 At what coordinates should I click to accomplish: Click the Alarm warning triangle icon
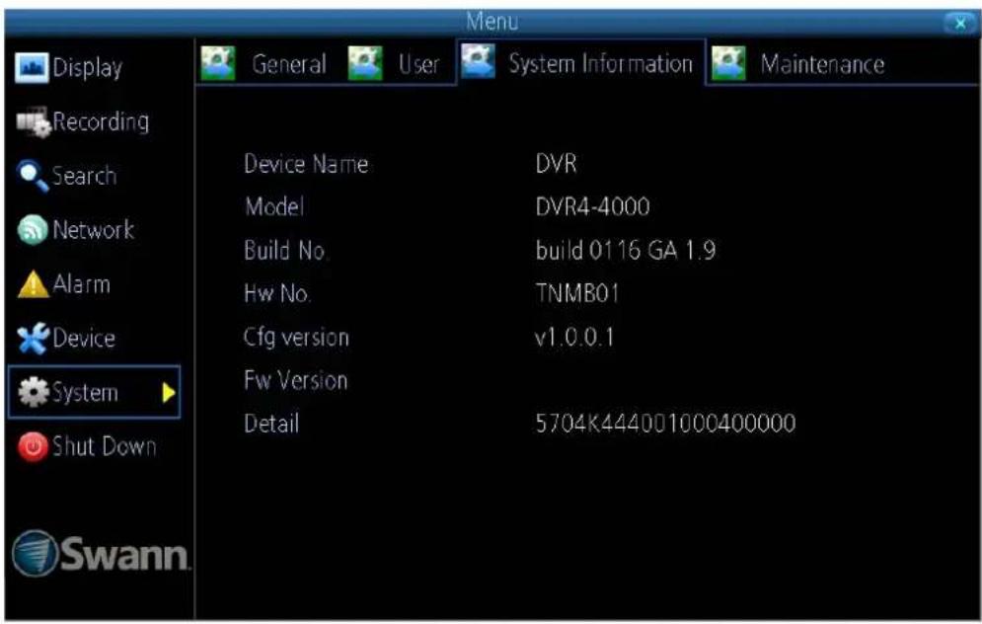point(34,284)
